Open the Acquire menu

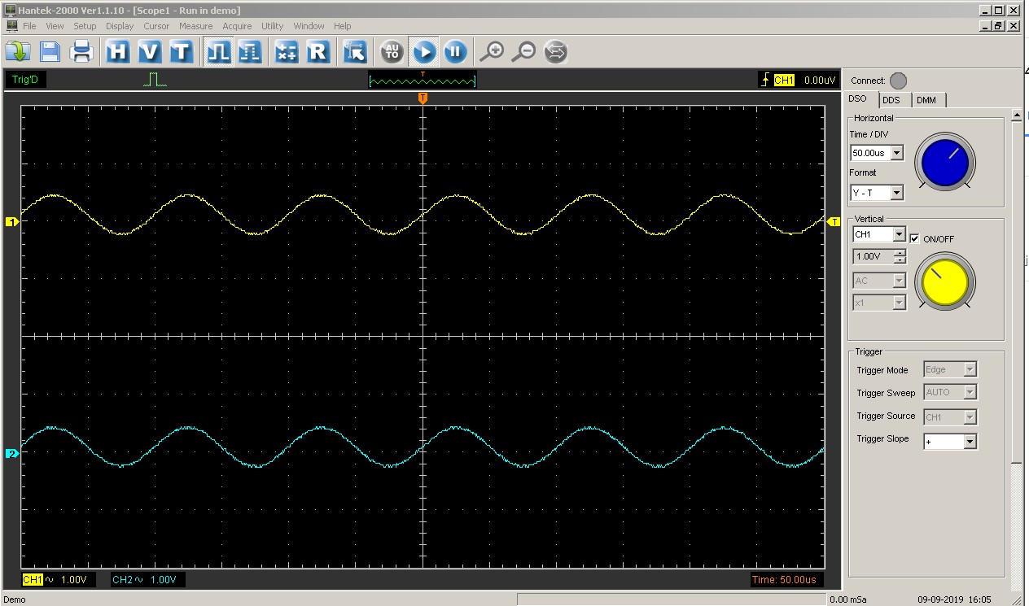pyautogui.click(x=237, y=26)
